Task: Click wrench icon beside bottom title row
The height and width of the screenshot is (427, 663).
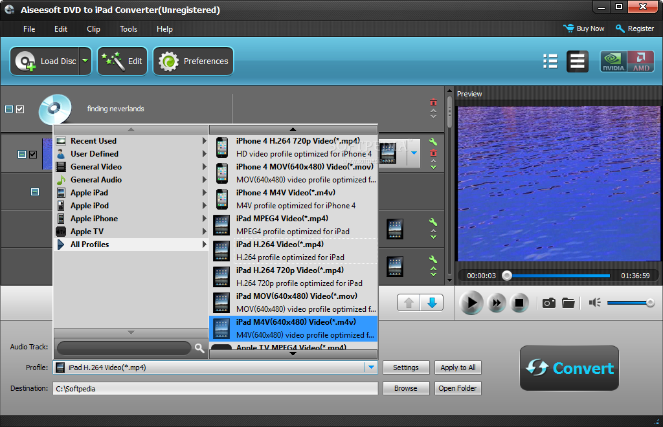Action: tap(433, 259)
